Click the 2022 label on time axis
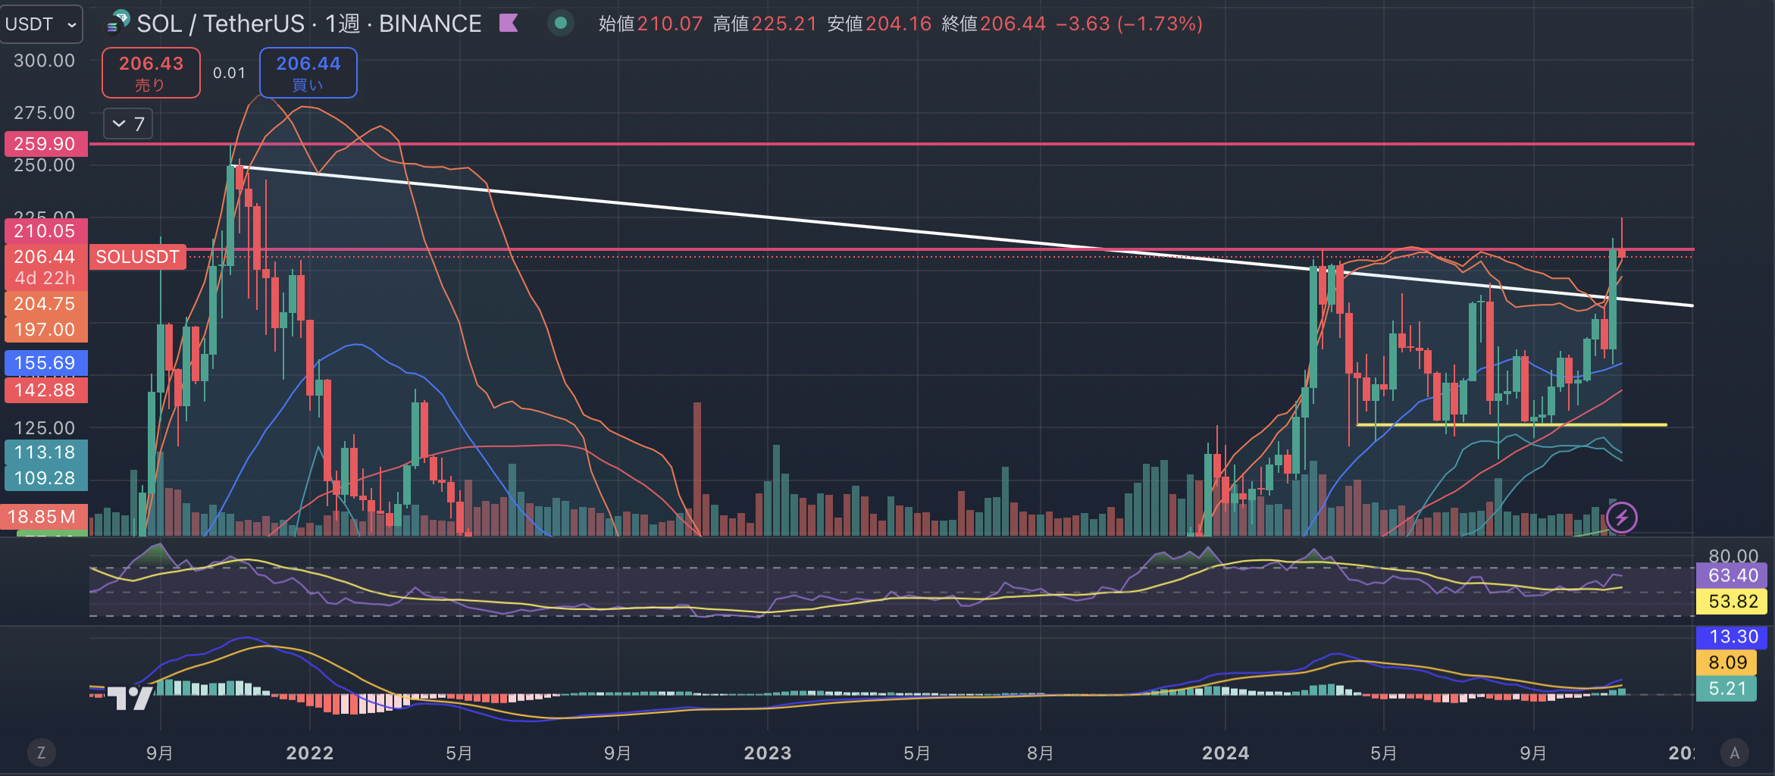Image resolution: width=1775 pixels, height=776 pixels. tap(310, 753)
